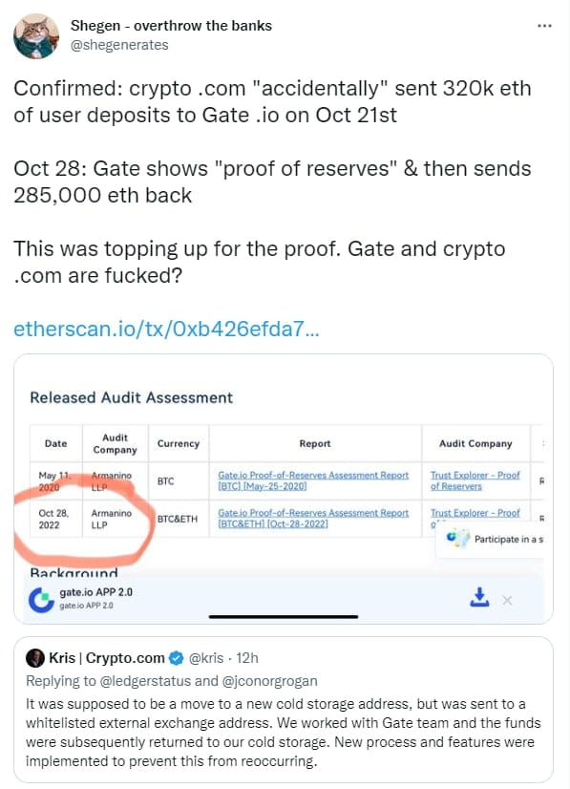Tap the download icon on gate.io banner
This screenshot has height=789, width=570.
[x=479, y=597]
